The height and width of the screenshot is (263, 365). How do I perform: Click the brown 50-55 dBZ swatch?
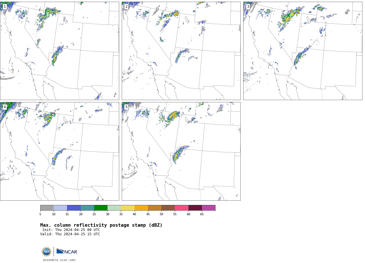coord(168,208)
